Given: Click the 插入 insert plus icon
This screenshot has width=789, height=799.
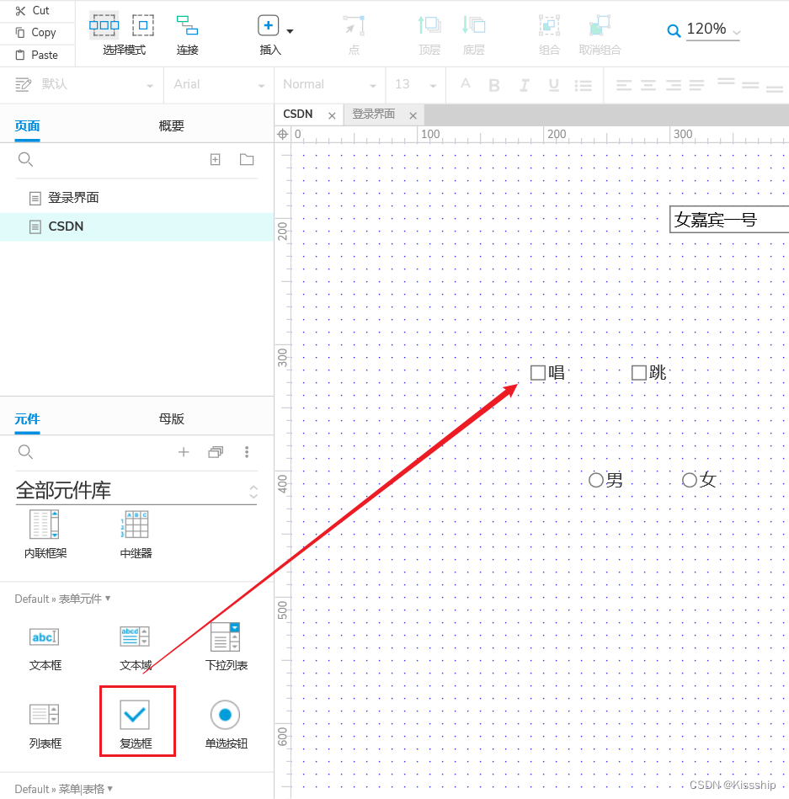Looking at the screenshot, I should click(268, 25).
